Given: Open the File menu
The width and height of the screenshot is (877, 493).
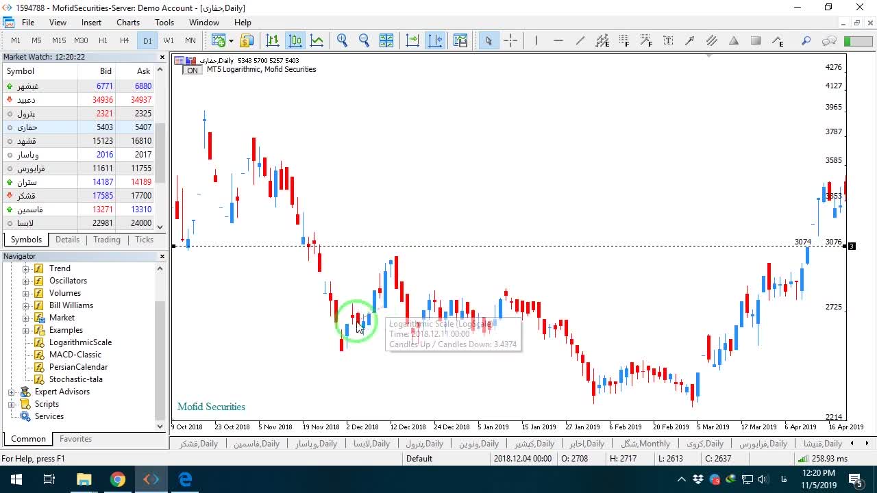Looking at the screenshot, I should (28, 22).
